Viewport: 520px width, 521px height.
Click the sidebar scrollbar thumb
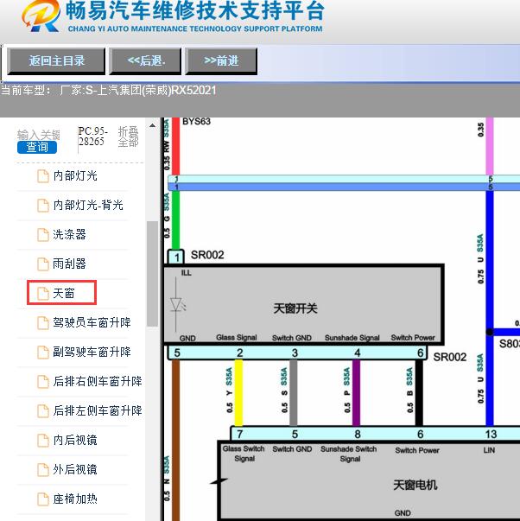[153, 274]
